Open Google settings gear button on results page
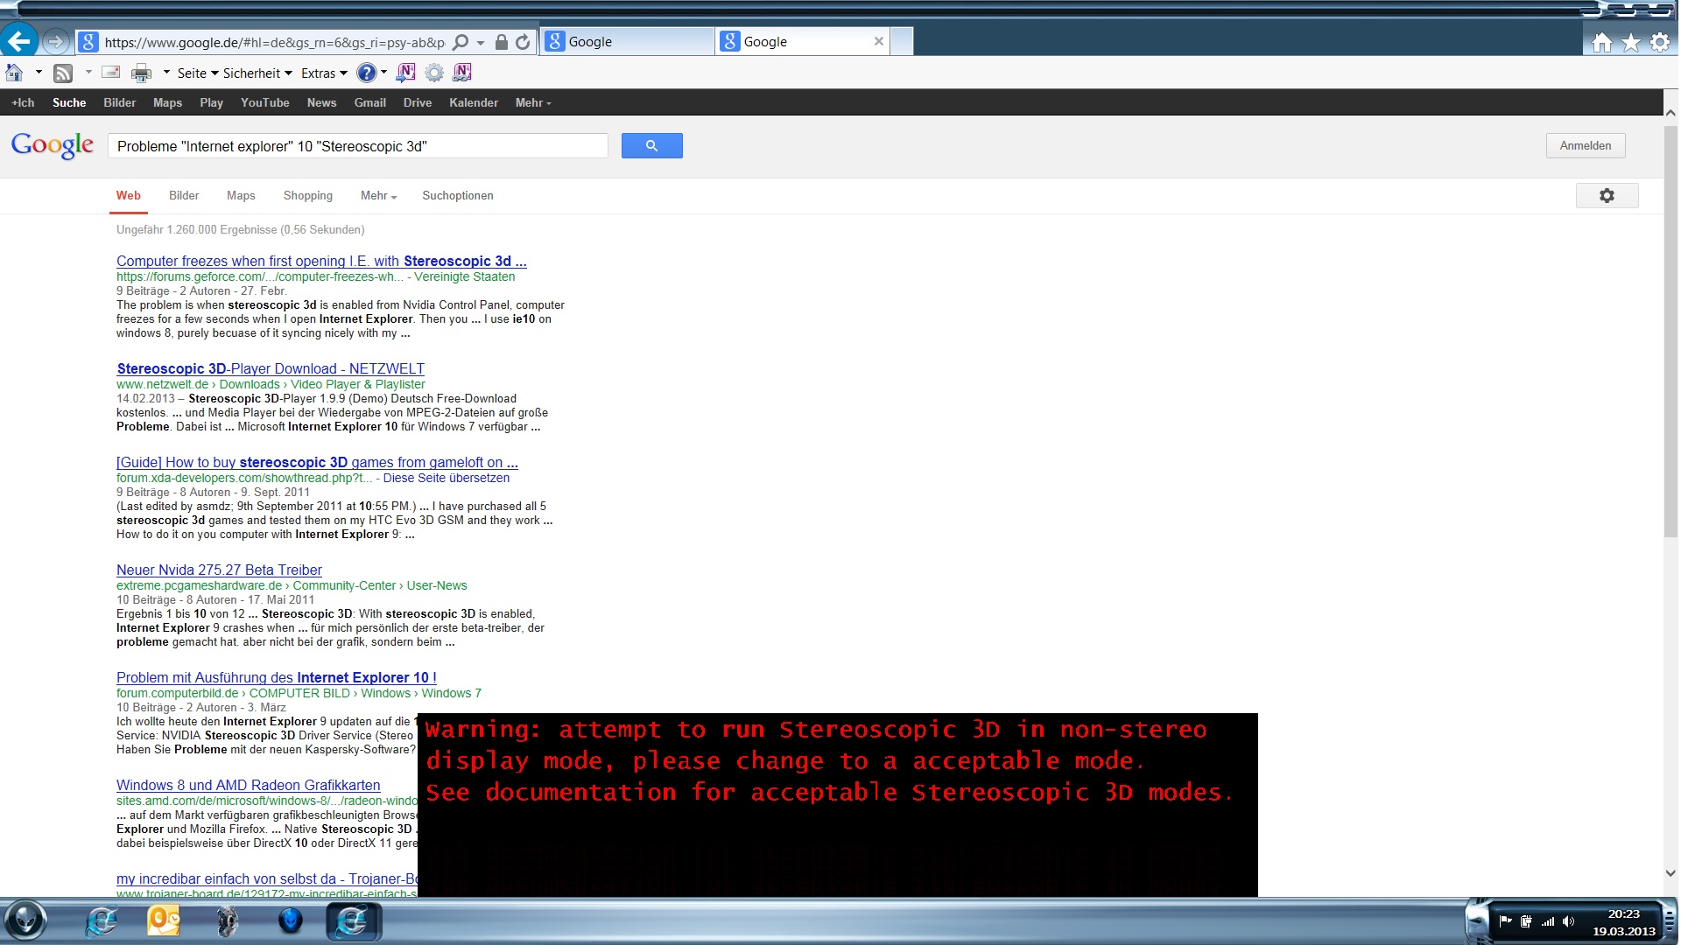This screenshot has width=1681, height=945. [x=1607, y=195]
